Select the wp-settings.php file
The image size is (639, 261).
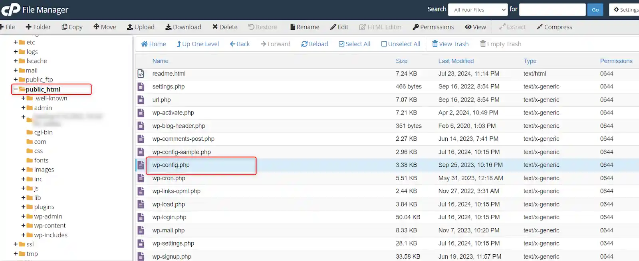[173, 243]
